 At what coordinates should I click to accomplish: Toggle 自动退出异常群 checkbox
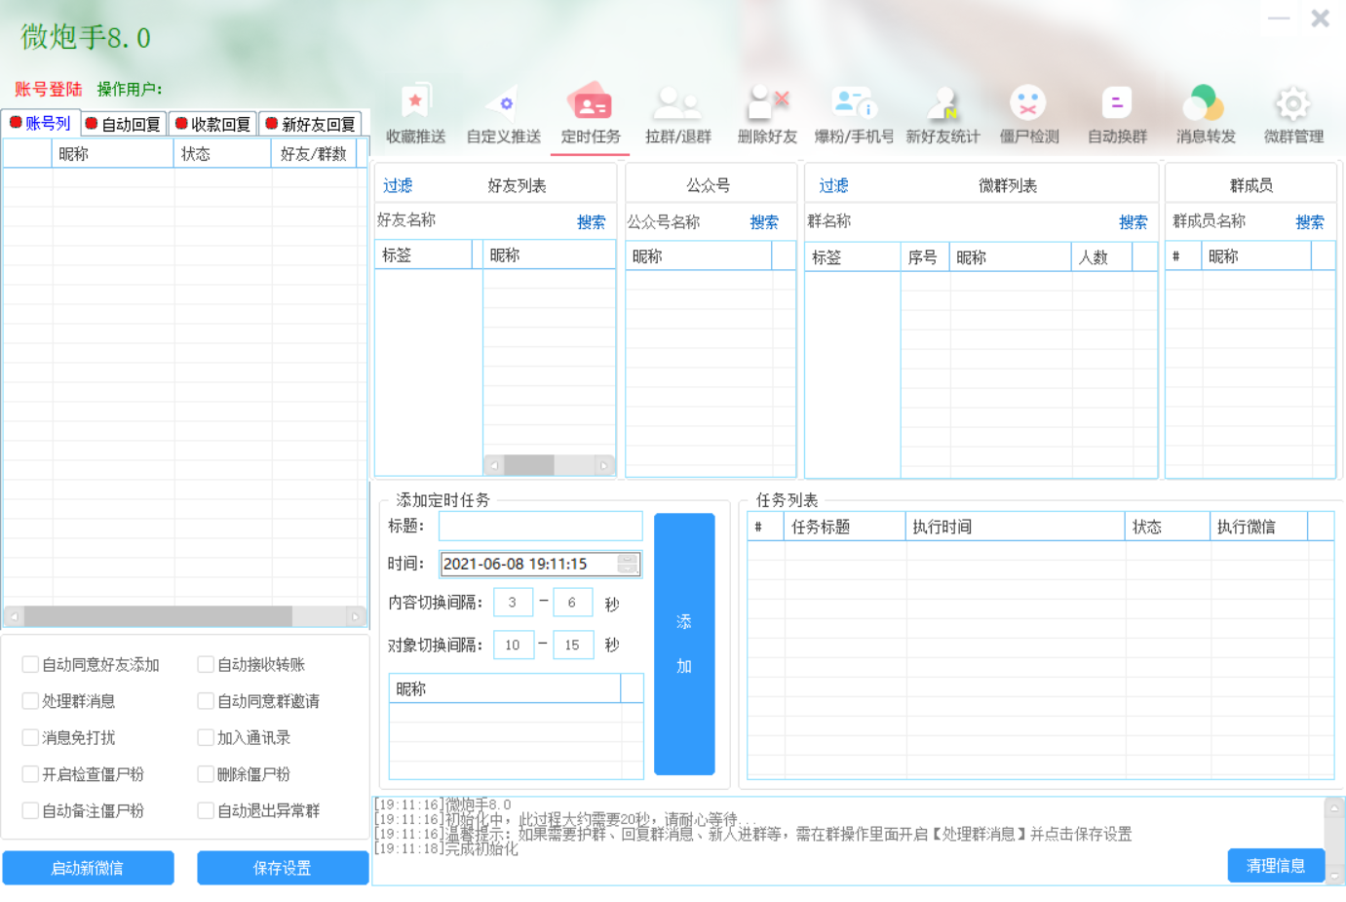pos(206,810)
